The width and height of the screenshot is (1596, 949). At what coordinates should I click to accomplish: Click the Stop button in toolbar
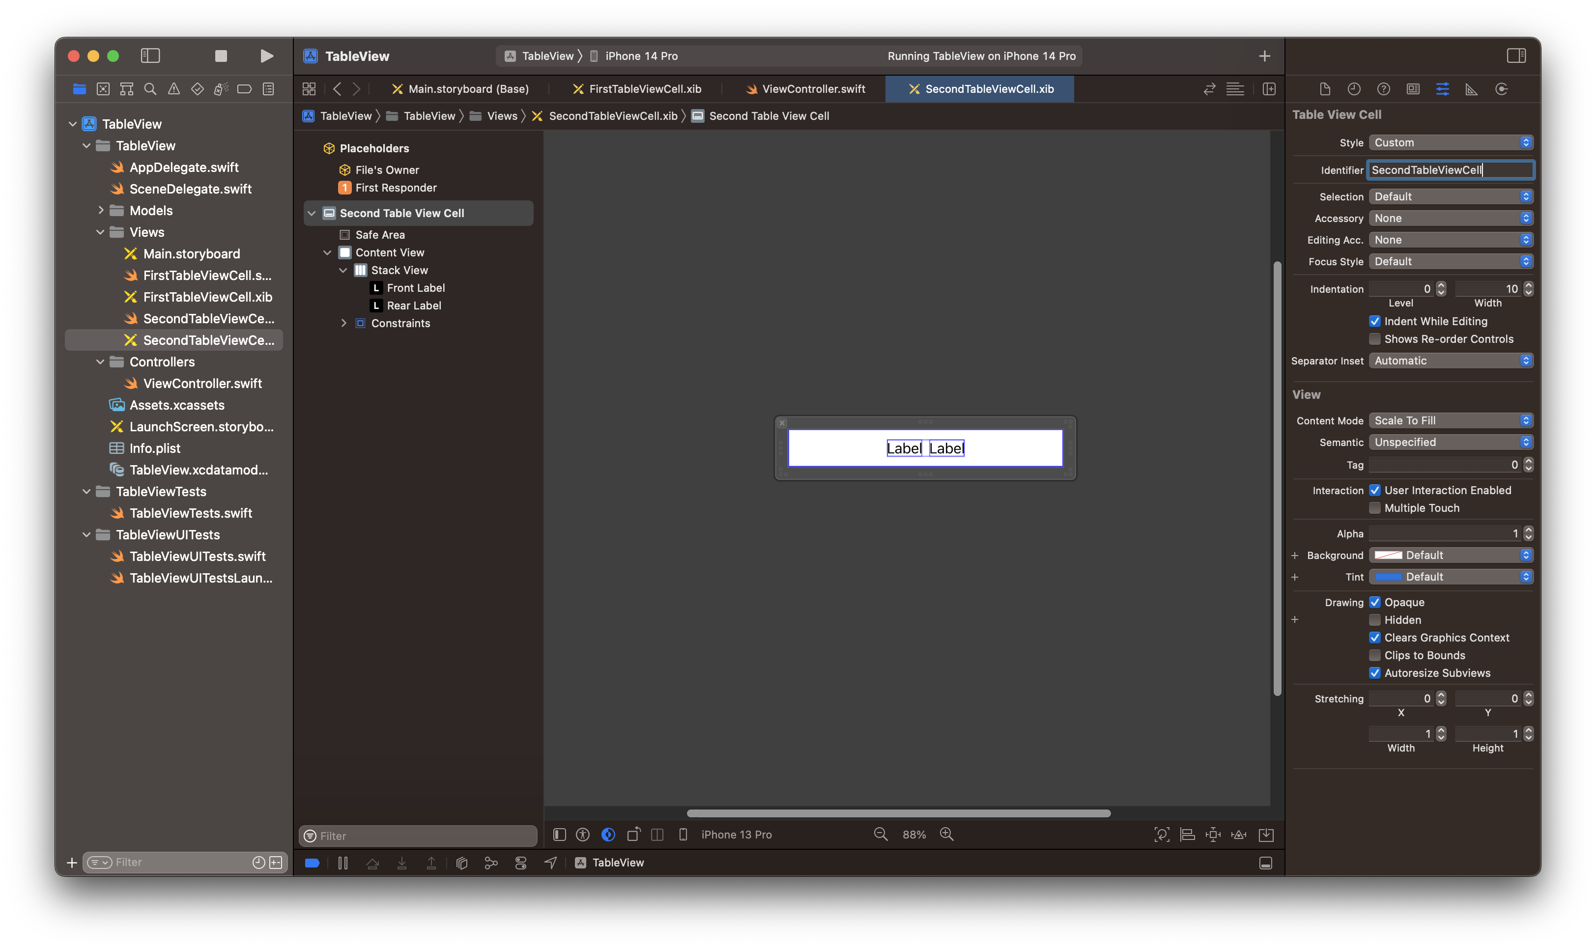[x=221, y=56]
